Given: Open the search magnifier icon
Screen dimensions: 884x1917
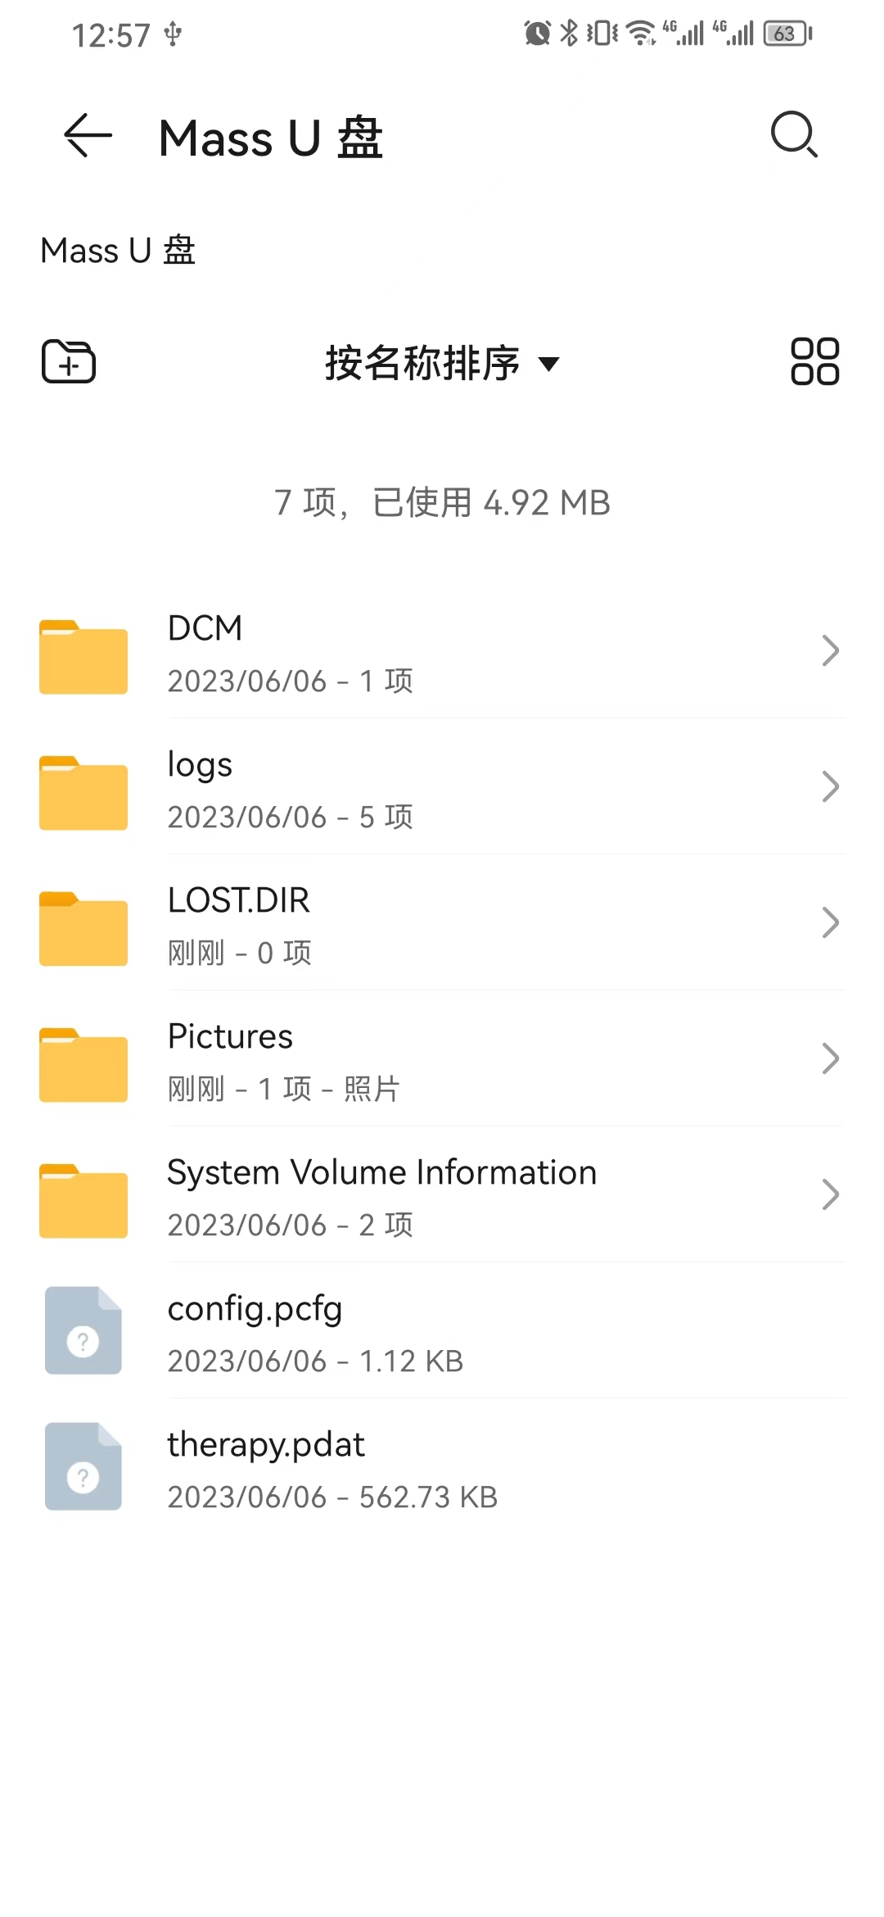Looking at the screenshot, I should 794,134.
